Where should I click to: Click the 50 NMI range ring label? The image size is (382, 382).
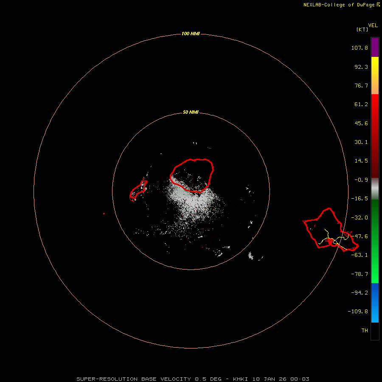point(191,112)
